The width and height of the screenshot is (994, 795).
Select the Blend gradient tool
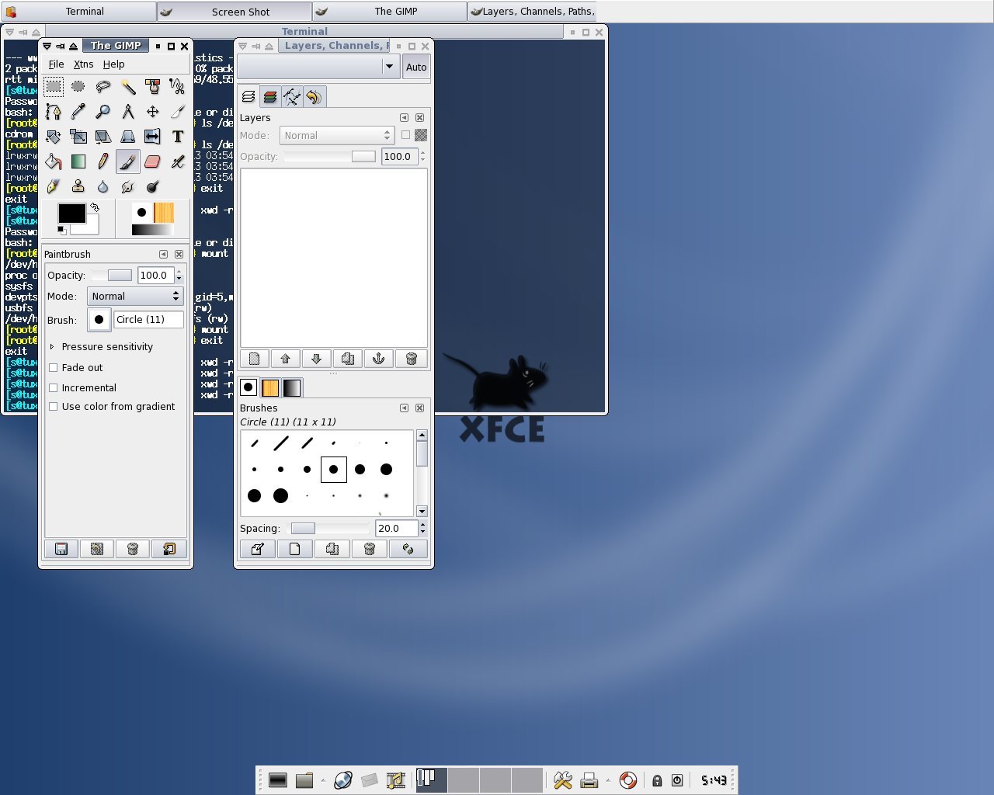(x=78, y=161)
